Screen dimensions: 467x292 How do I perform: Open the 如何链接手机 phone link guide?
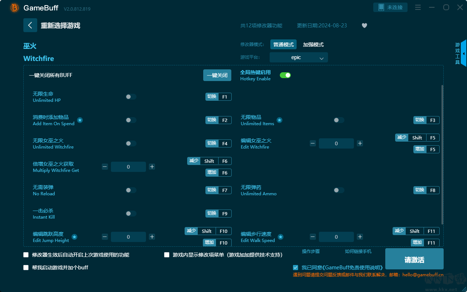(358, 251)
